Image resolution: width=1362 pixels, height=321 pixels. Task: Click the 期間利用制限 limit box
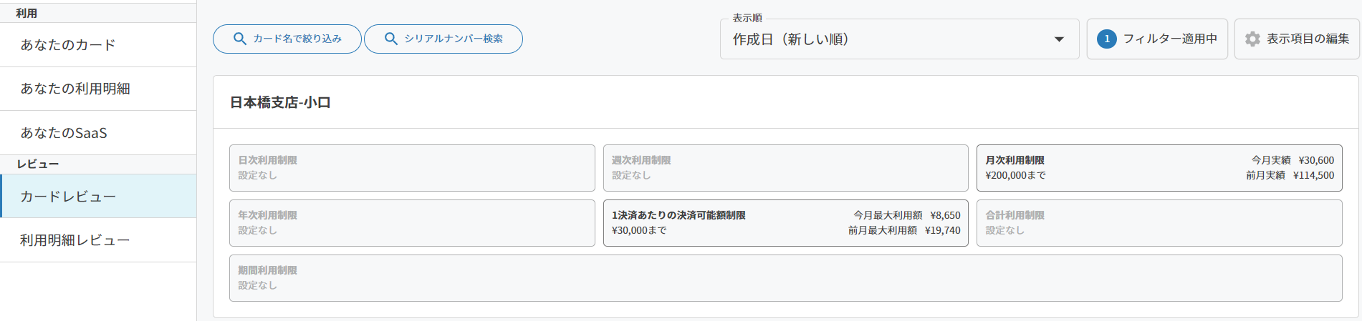click(x=786, y=278)
